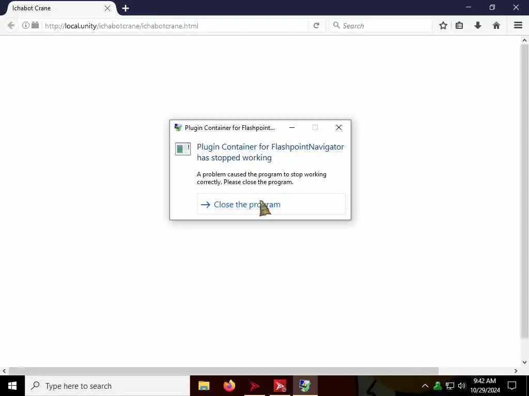The image size is (529, 396).
Task: Open the notification center icon
Action: click(512, 386)
